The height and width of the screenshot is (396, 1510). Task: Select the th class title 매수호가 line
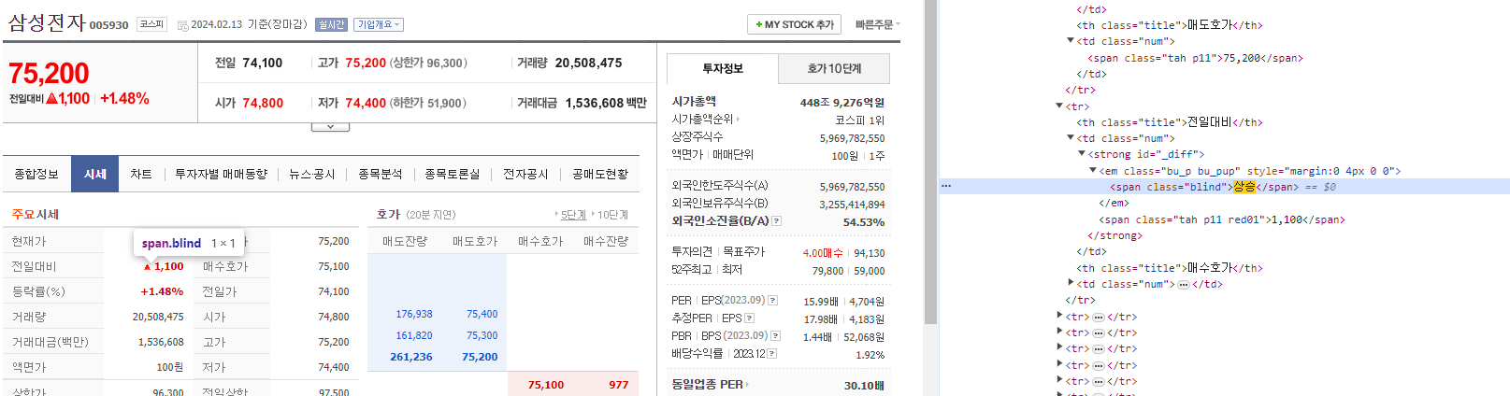[x=1169, y=268]
